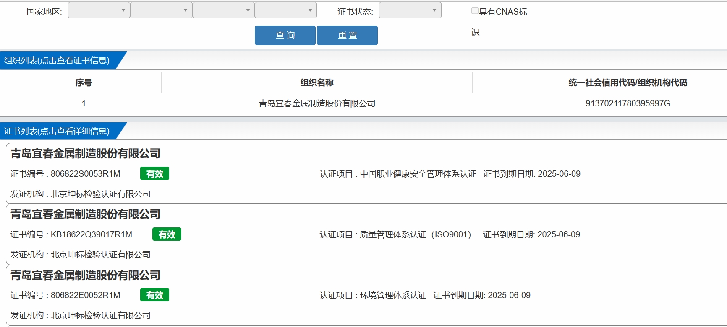
Task: Open the first 国家地区 dropdown
Action: coord(99,10)
